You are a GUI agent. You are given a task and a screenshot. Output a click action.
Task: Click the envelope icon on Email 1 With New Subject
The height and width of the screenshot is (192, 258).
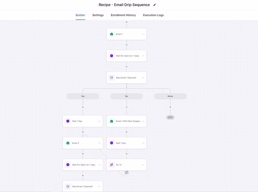(x=112, y=121)
